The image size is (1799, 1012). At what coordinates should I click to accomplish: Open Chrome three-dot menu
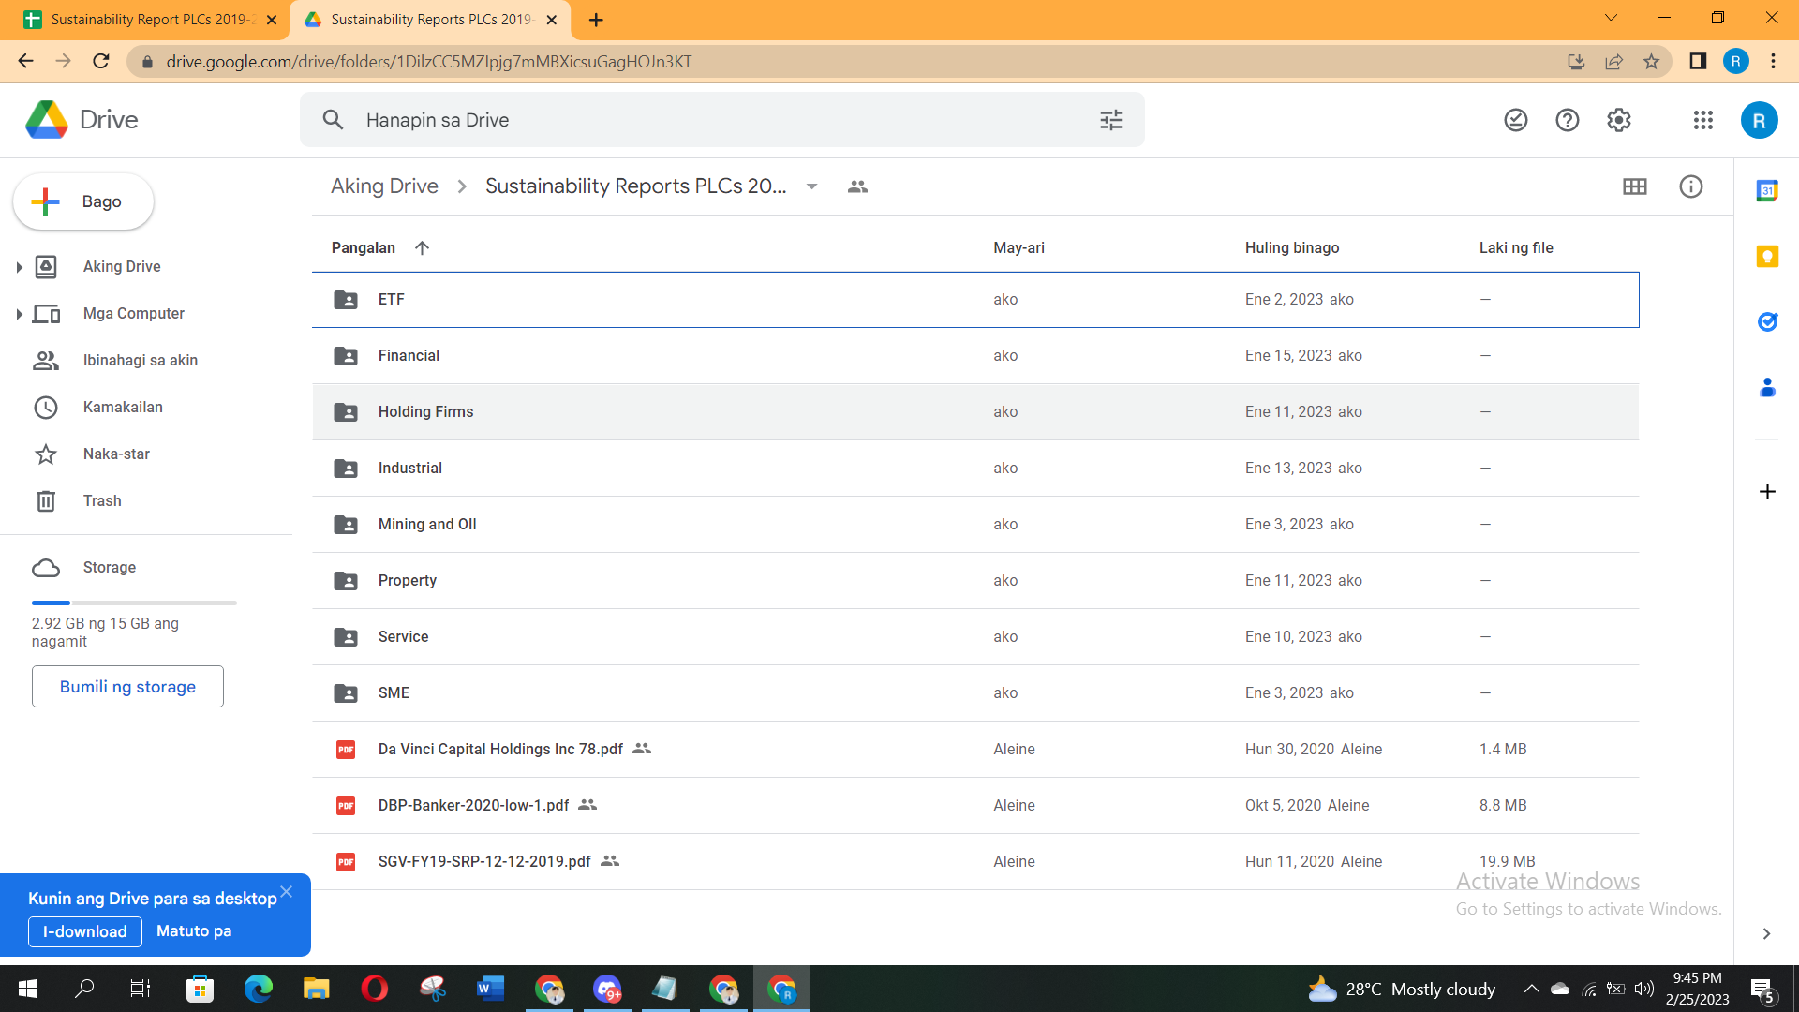1773,61
